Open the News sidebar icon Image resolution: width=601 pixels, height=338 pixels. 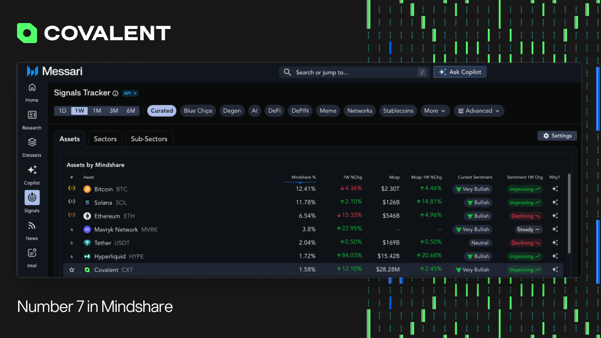pyautogui.click(x=32, y=225)
